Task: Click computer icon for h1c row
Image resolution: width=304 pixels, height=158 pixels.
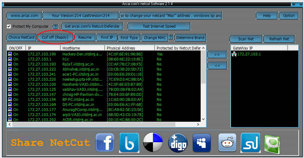Action: click(x=10, y=59)
